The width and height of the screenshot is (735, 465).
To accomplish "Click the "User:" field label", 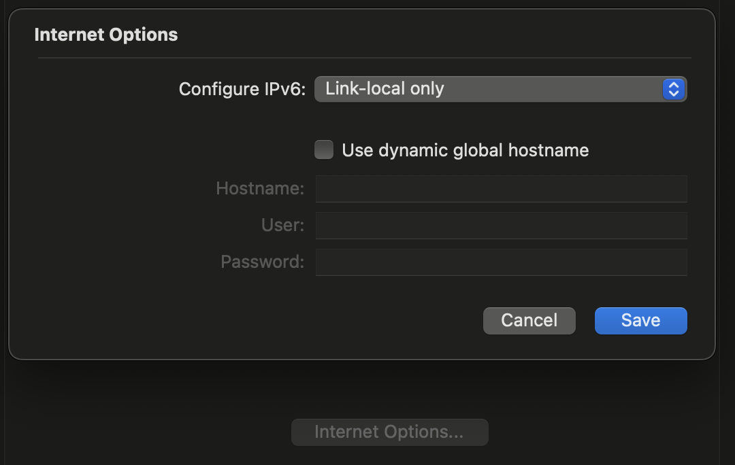I will (x=282, y=225).
